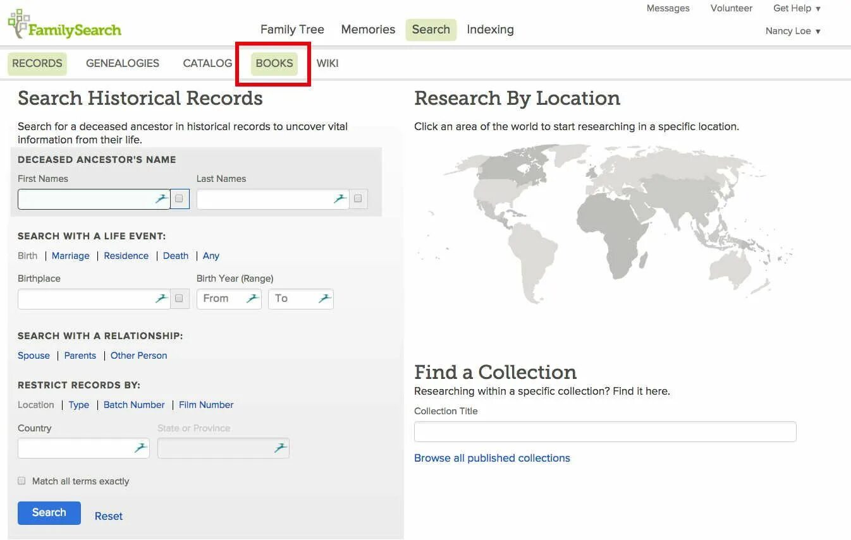Open the Nancy Loe account menu
Screen dimensions: 851x540
click(x=793, y=31)
